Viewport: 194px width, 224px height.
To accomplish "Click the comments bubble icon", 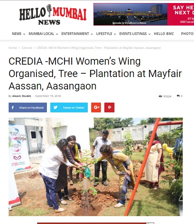I will (x=178, y=96).
